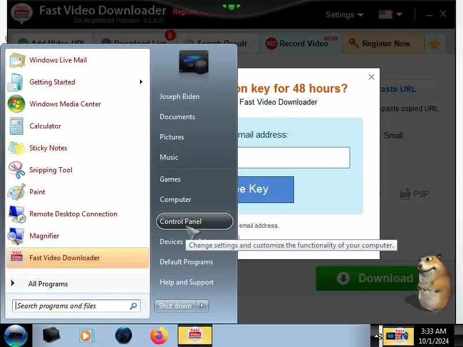Launch the Magnifier icon
The image size is (463, 347).
click(16, 236)
